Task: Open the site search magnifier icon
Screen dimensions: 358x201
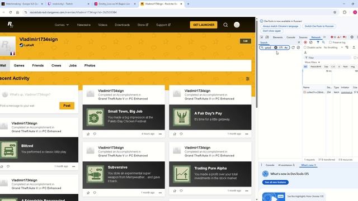Action: (225, 25)
